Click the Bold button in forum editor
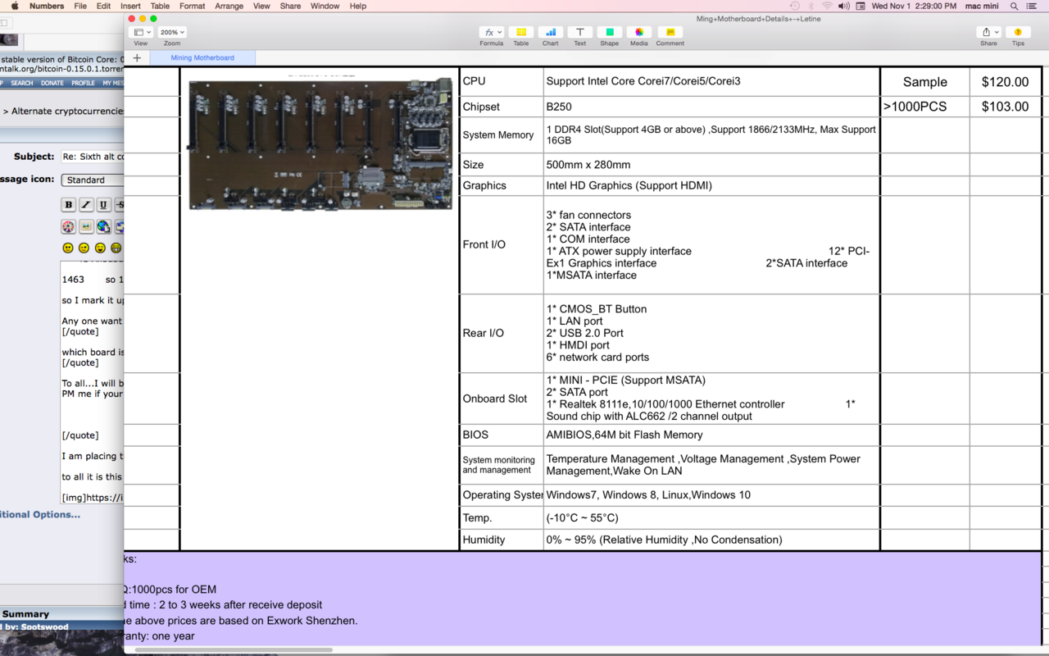1049x656 pixels. point(69,205)
